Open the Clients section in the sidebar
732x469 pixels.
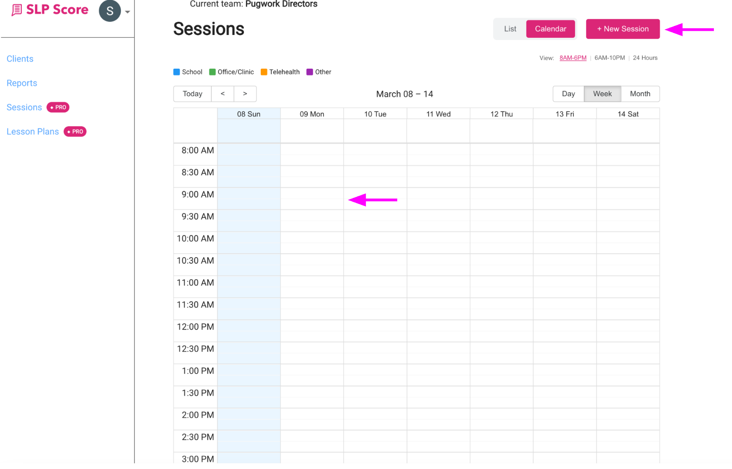(20, 58)
